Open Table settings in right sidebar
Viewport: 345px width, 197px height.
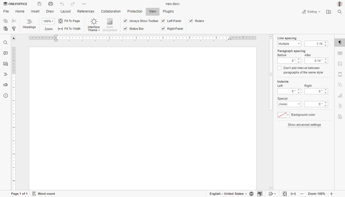click(340, 53)
